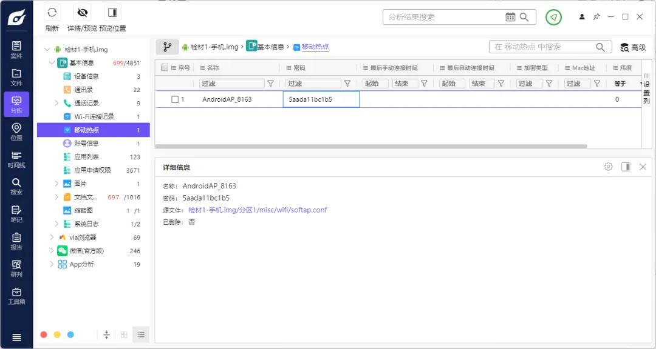Open the softap.conf source file link

pyautogui.click(x=258, y=210)
